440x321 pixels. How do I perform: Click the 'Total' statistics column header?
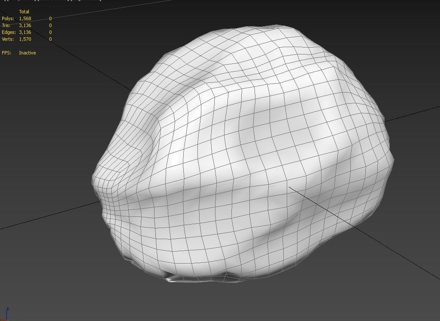pyautogui.click(x=24, y=12)
